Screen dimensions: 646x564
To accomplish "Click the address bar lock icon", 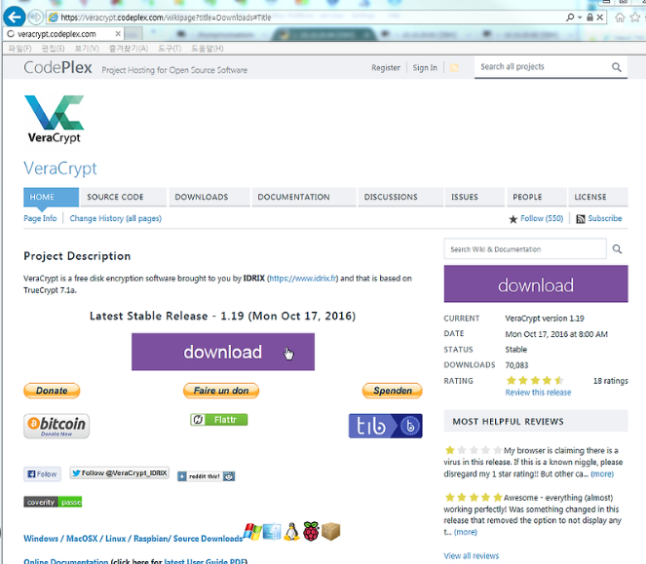I will [x=589, y=18].
